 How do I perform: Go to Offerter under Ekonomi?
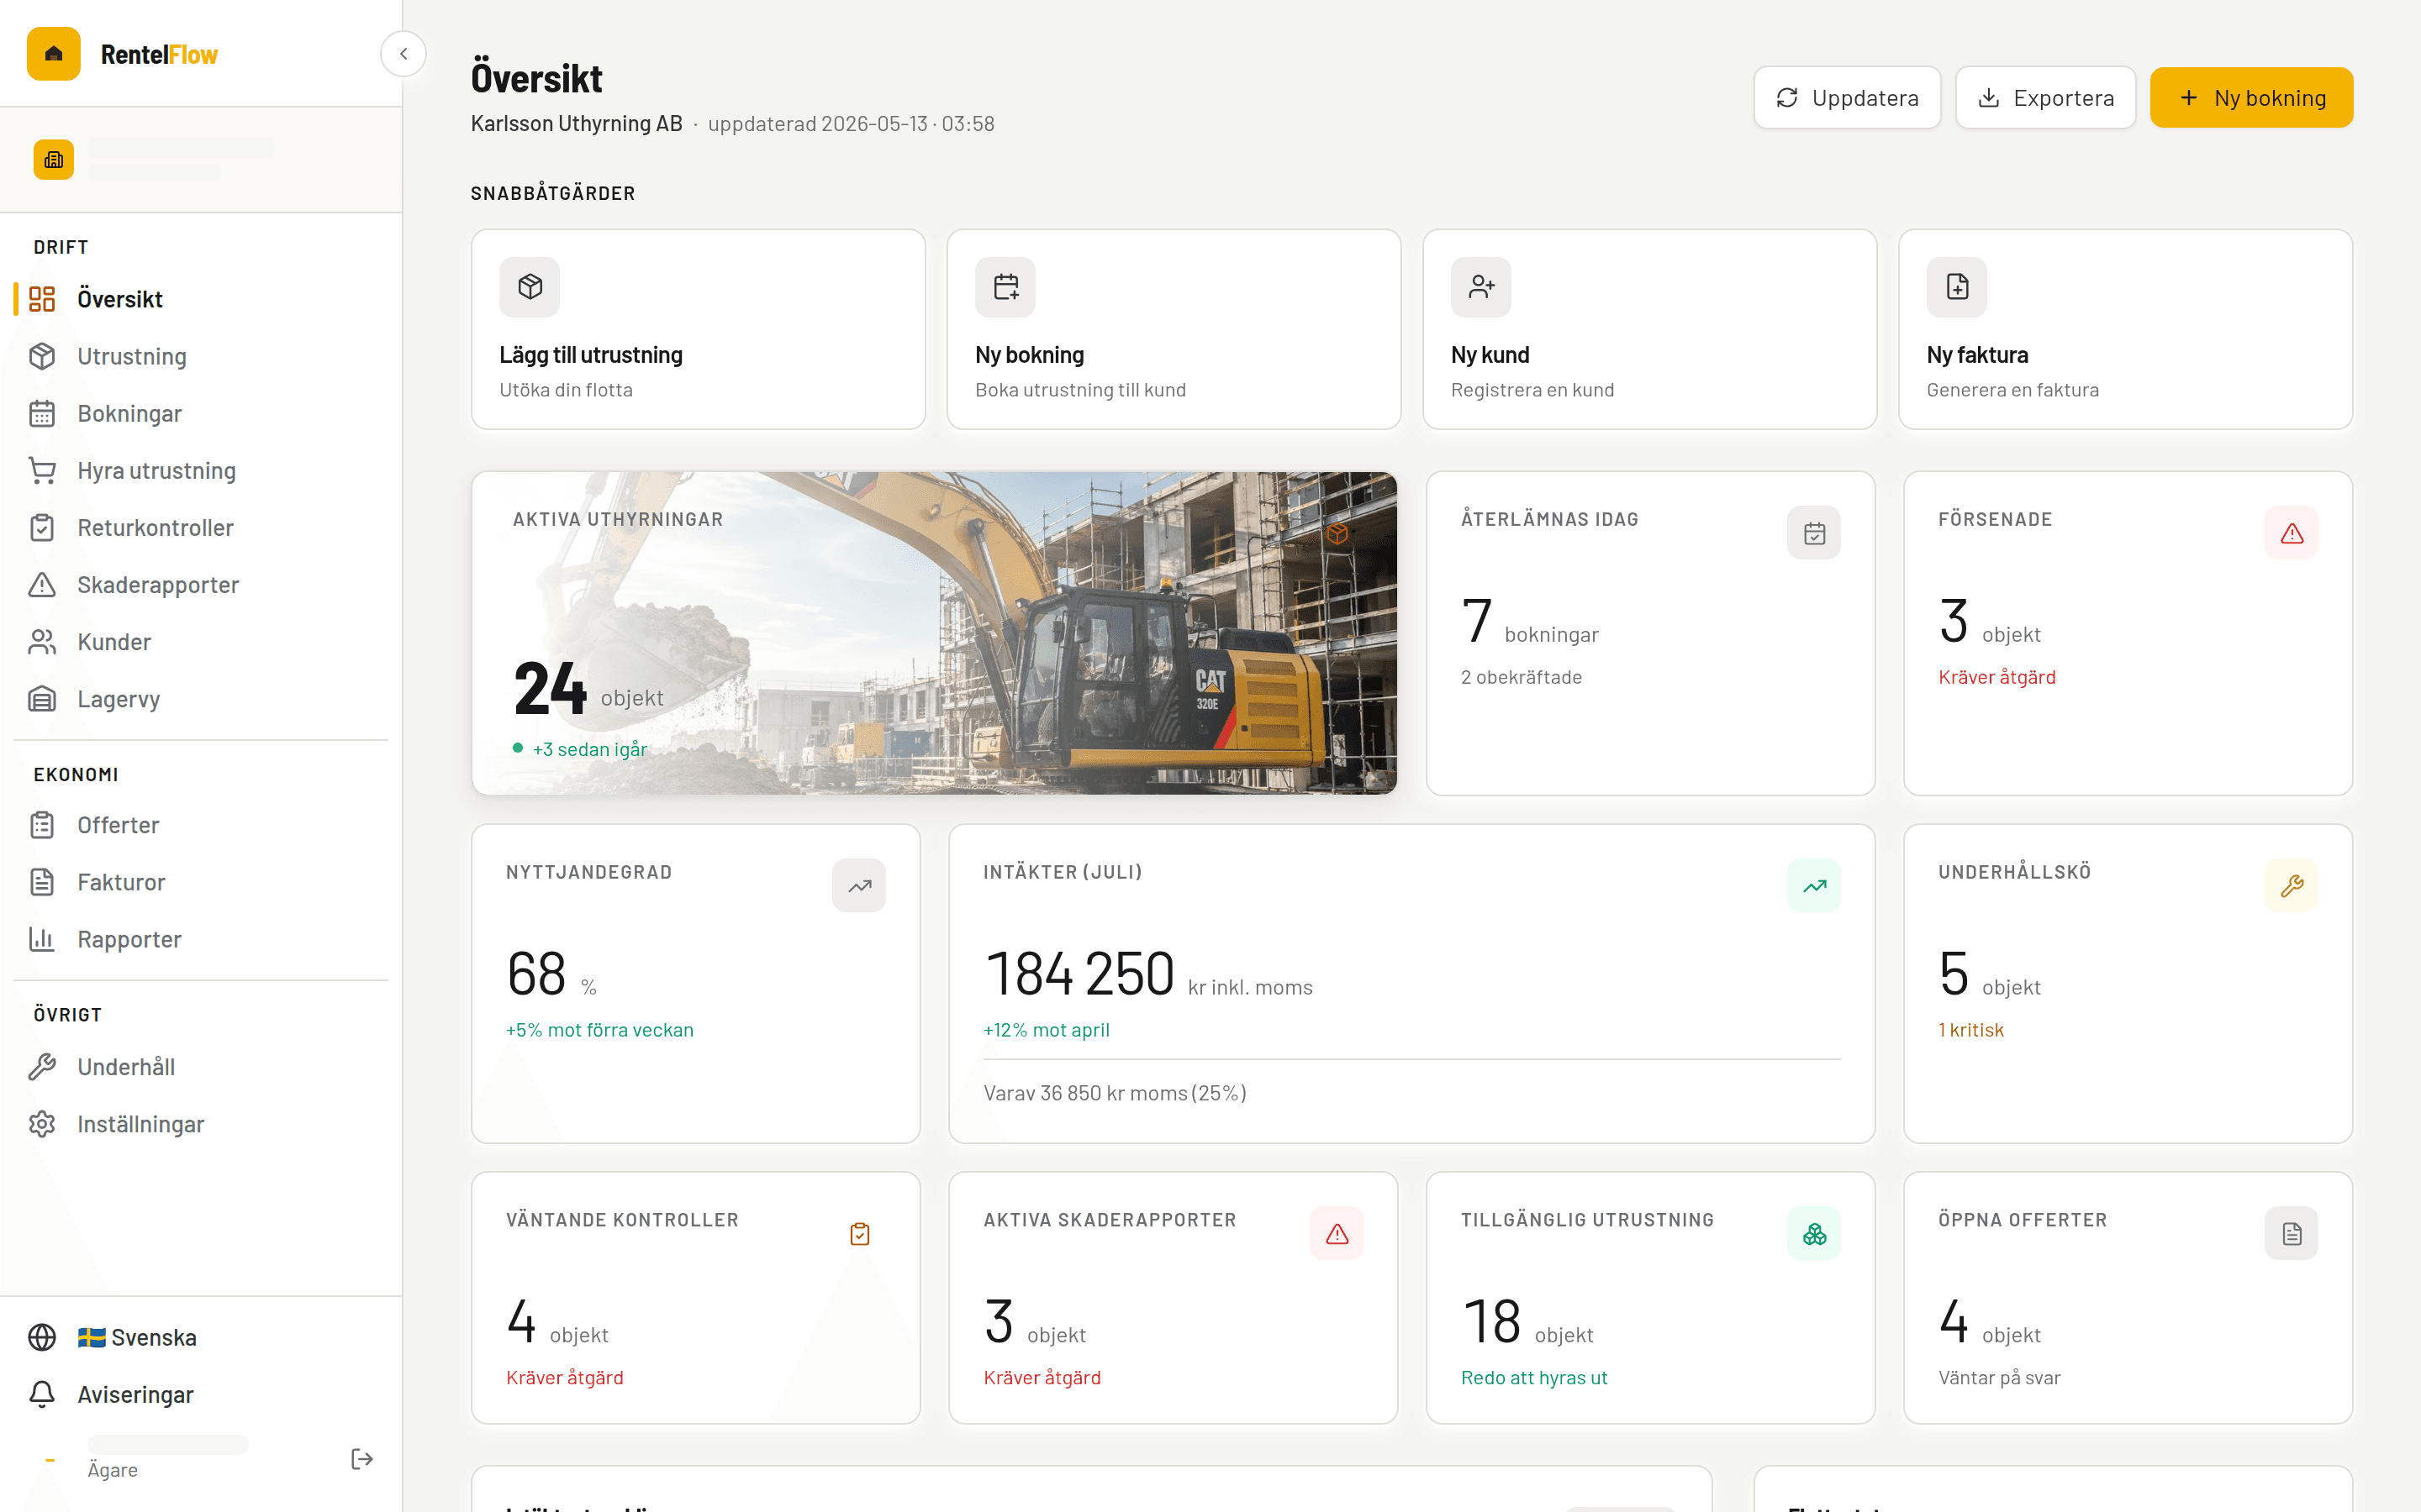[x=201, y=825]
